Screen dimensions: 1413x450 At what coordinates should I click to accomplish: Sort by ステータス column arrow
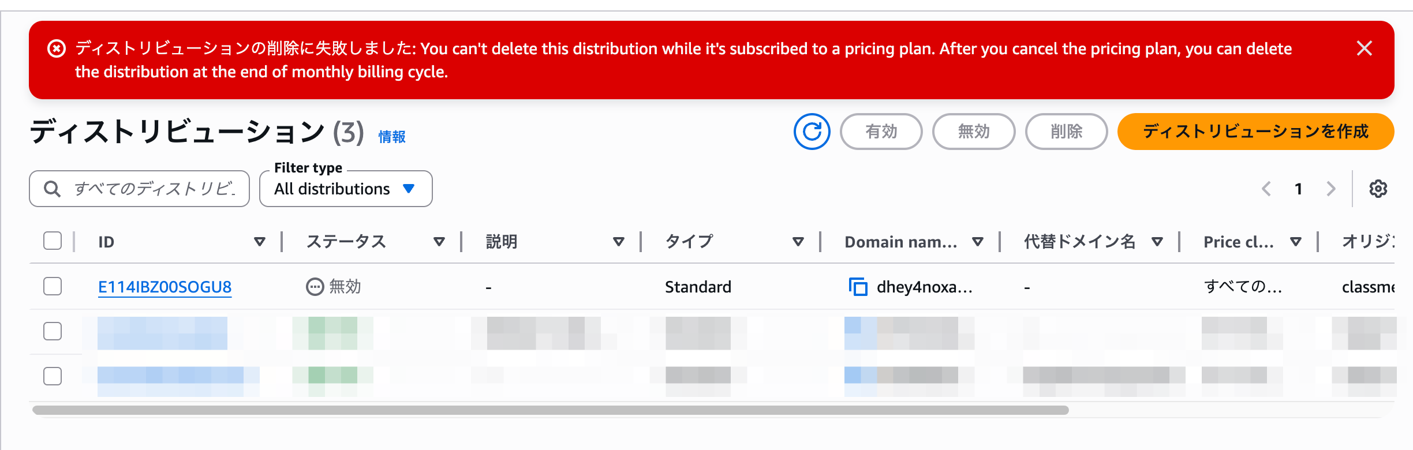(x=439, y=242)
